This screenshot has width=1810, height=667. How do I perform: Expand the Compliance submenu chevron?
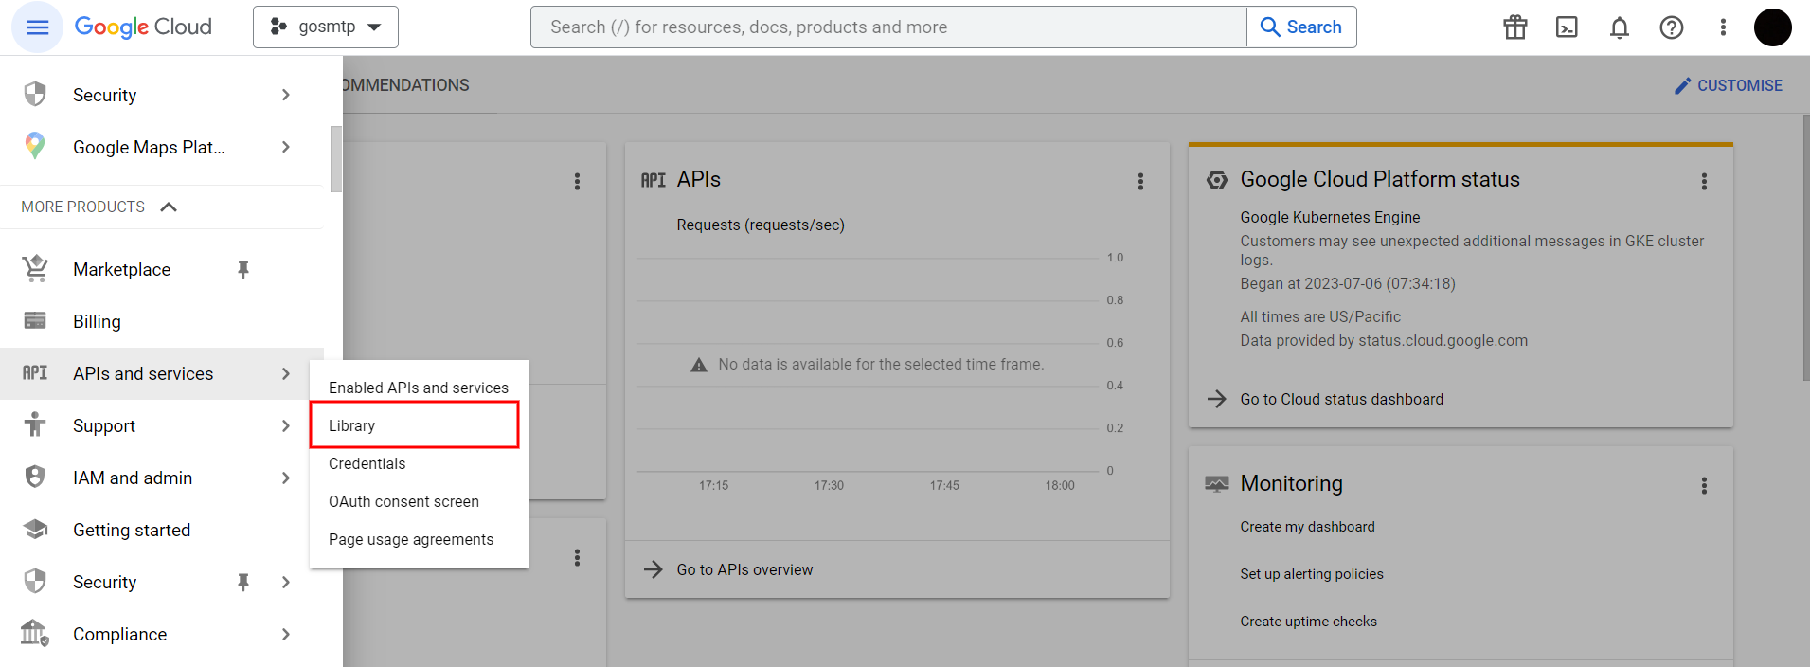[x=286, y=634]
